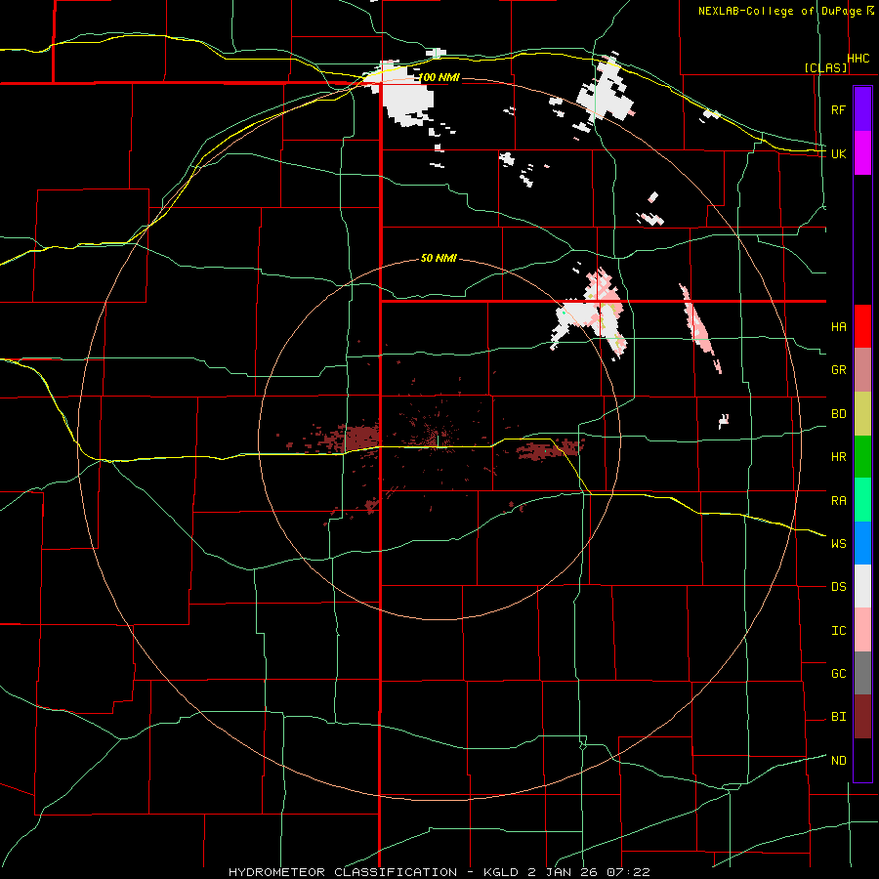Click the '[CLAS]' units label
Image resolution: width=879 pixels, height=879 pixels.
[825, 68]
